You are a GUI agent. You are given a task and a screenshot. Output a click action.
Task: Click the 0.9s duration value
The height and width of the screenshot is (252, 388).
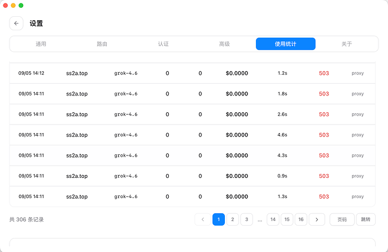point(282,176)
